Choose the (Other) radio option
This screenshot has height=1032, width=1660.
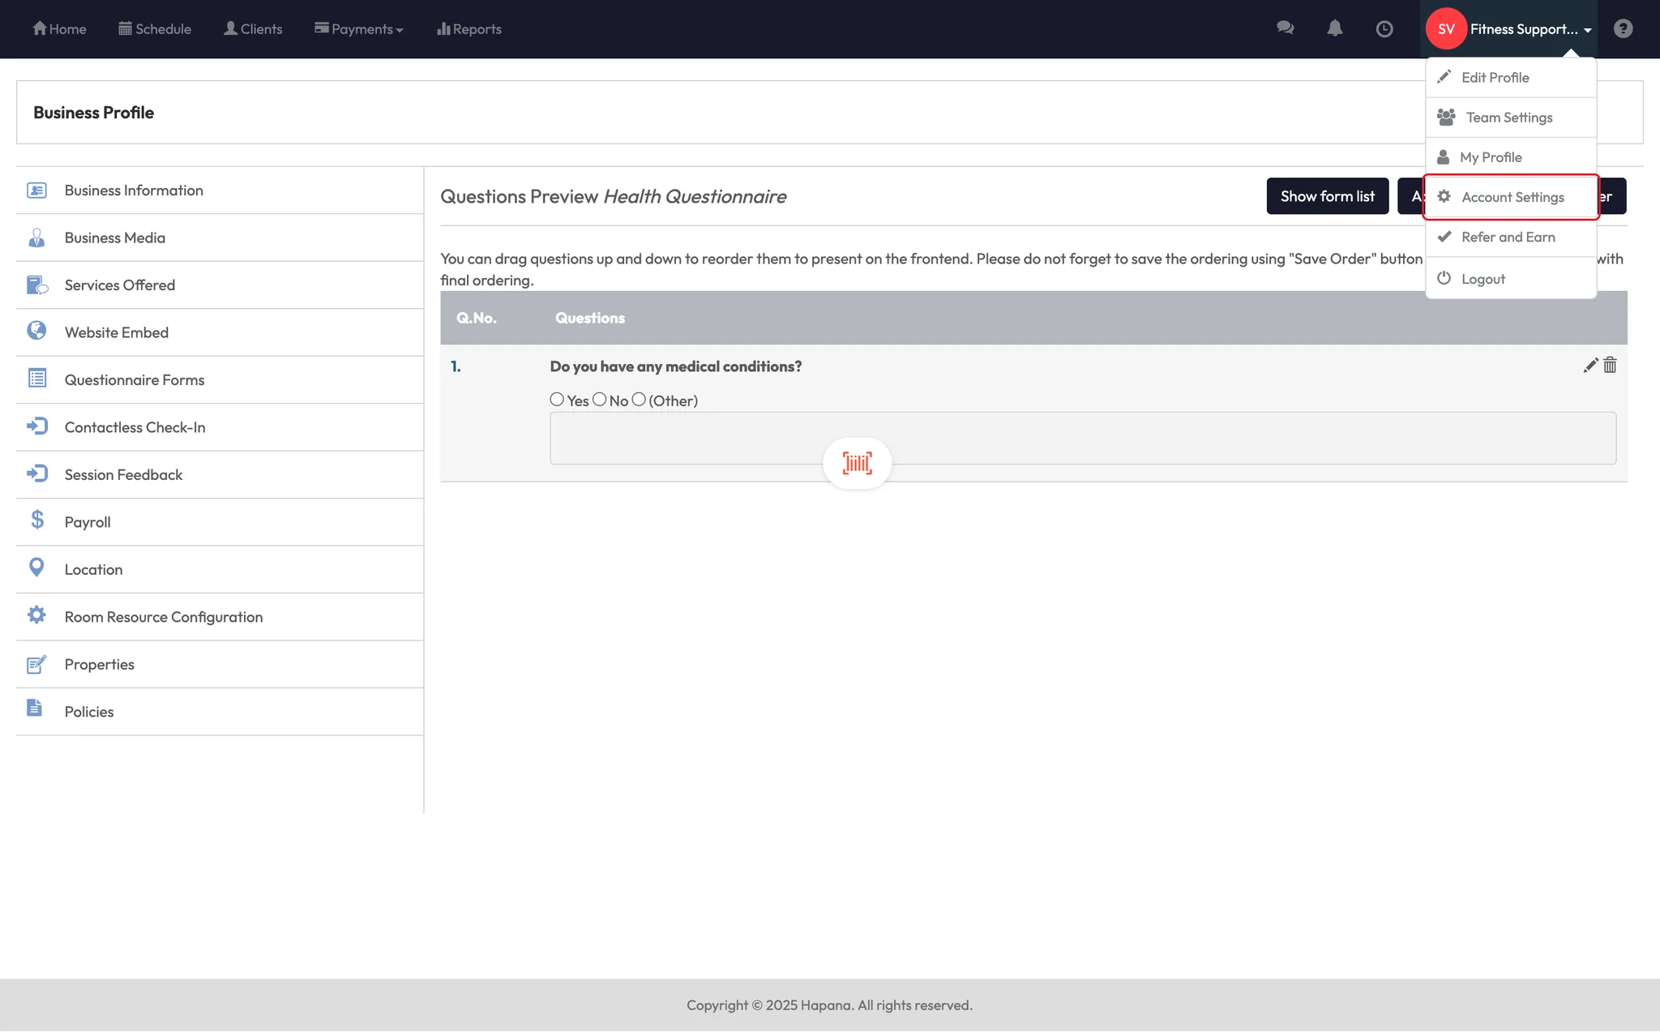click(x=639, y=399)
